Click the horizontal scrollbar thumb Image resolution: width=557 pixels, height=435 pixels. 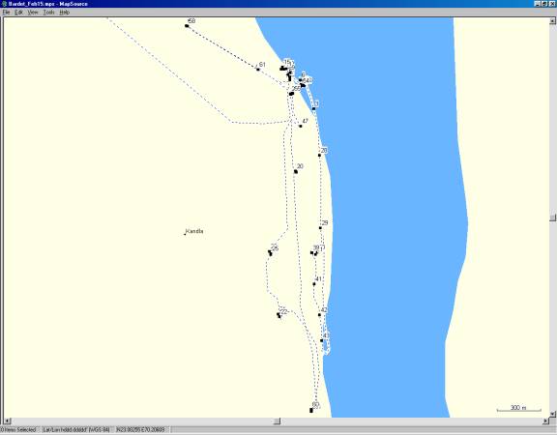277,421
